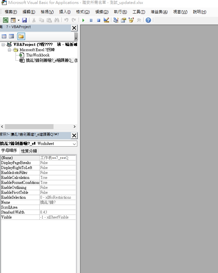Image resolution: width=218 pixels, height=273 pixels.
Task: Switch to 性質分類 tab
Action: (x=29, y=151)
